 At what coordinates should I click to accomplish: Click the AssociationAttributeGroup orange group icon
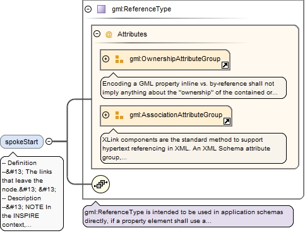coord(119,115)
